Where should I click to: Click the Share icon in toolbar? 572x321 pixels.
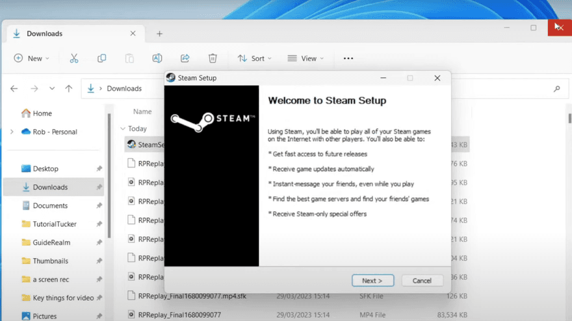(x=185, y=58)
